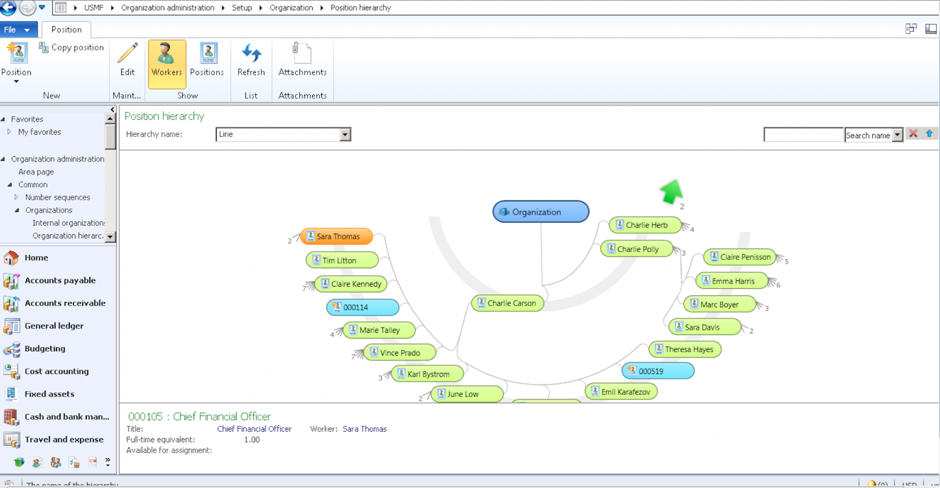Screen dimensions: 940x488
Task: Click inside the search text box
Action: click(x=803, y=134)
